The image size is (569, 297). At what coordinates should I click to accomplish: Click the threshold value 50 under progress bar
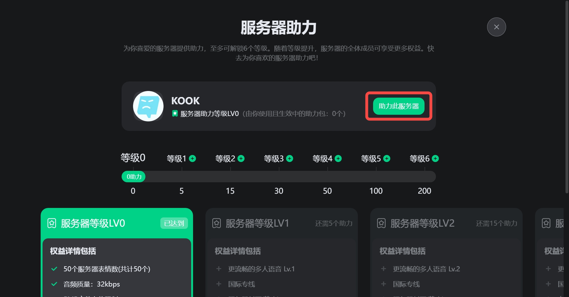(327, 191)
